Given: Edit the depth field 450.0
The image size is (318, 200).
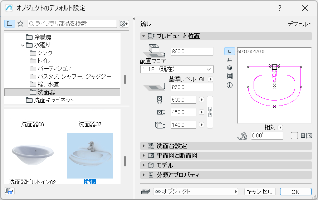Looking at the screenshot, I should (184, 112).
